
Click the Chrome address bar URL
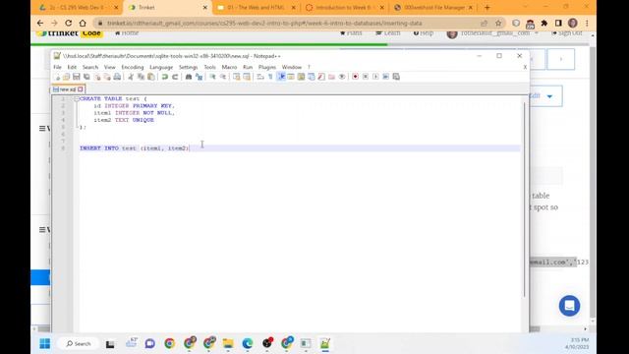(264, 24)
